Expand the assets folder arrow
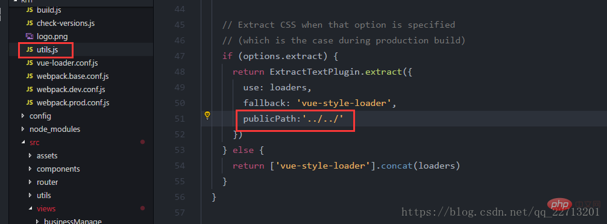The height and width of the screenshot is (224, 607). pos(31,155)
